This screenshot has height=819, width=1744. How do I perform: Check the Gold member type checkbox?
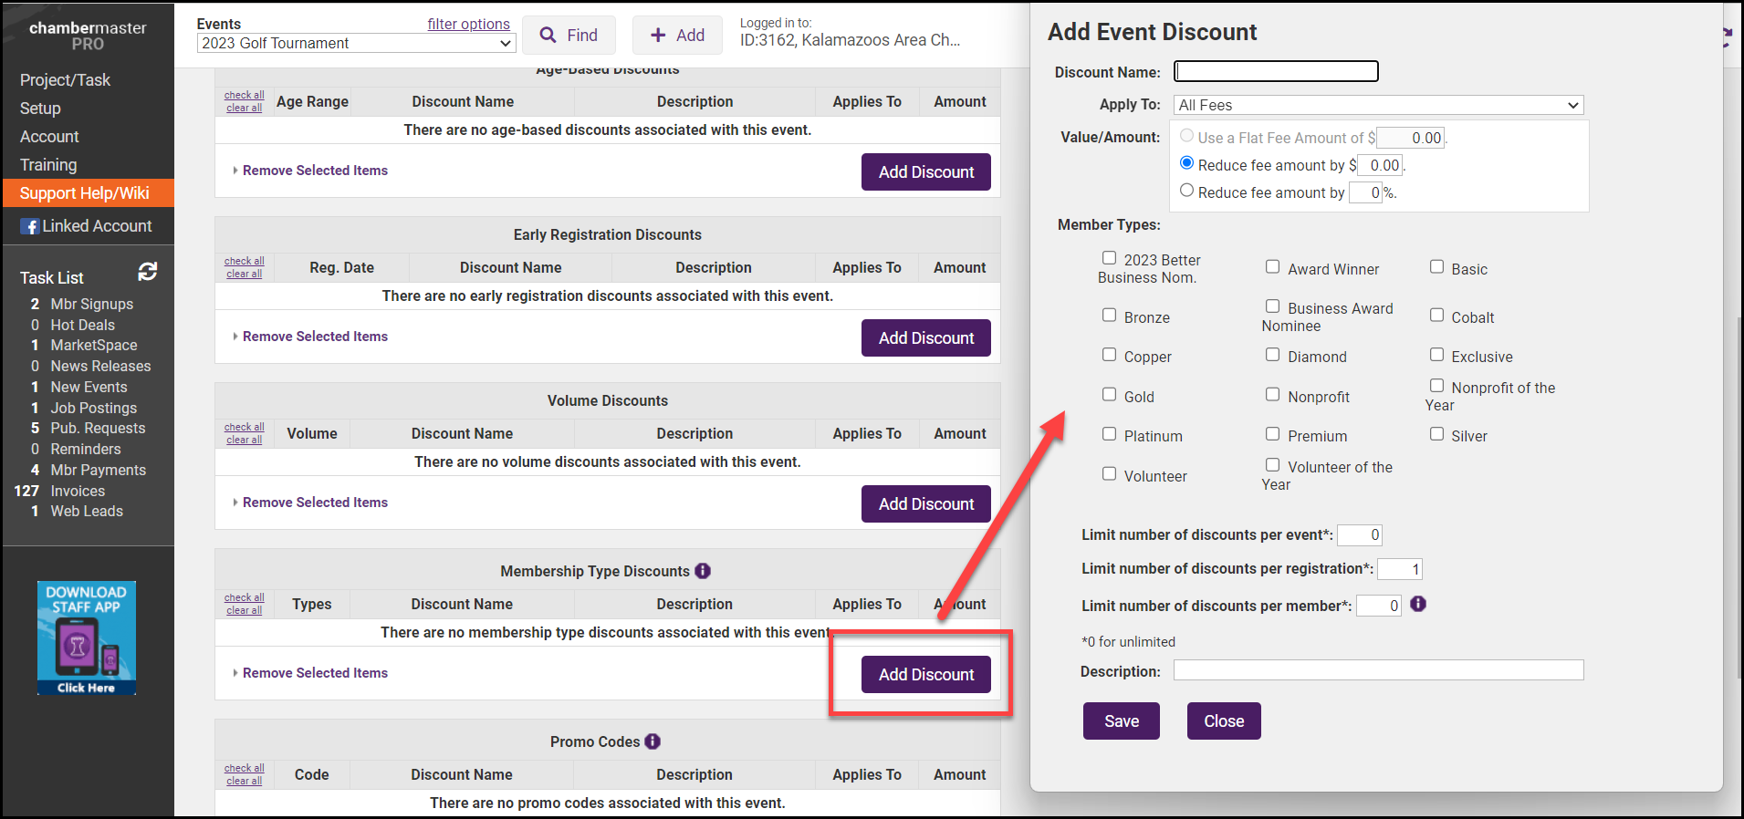click(1109, 394)
